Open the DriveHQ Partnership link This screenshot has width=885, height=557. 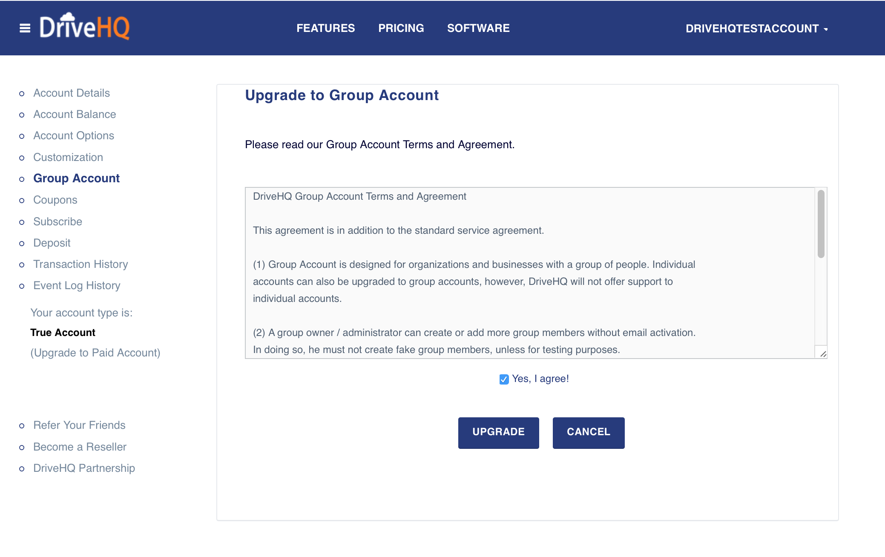[84, 468]
